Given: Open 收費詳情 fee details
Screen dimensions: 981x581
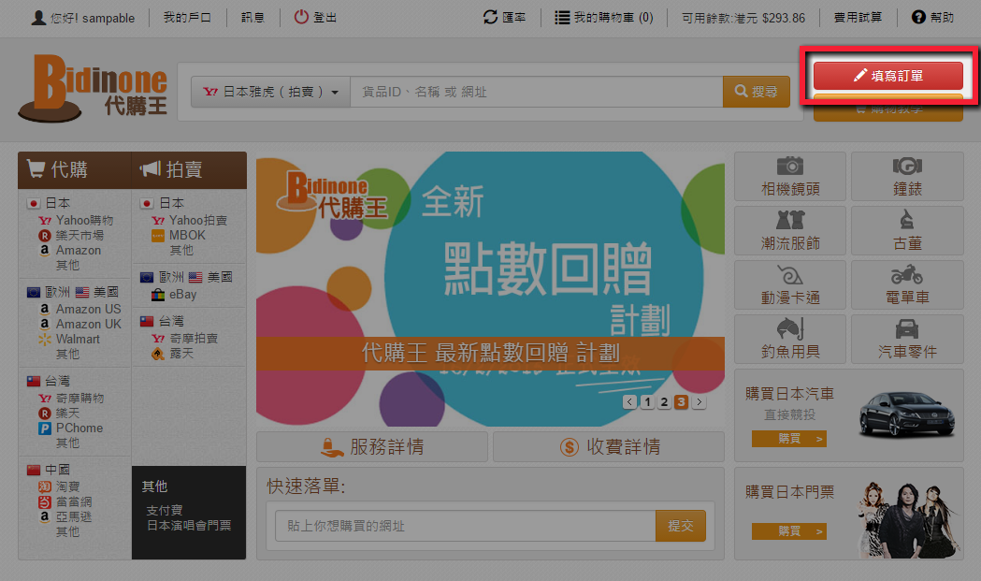Looking at the screenshot, I should pos(609,447).
